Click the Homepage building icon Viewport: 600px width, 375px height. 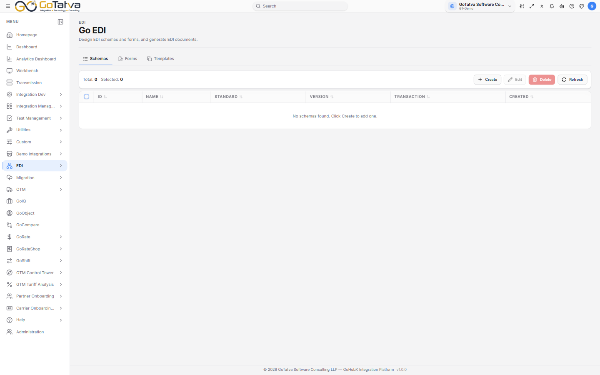point(10,35)
